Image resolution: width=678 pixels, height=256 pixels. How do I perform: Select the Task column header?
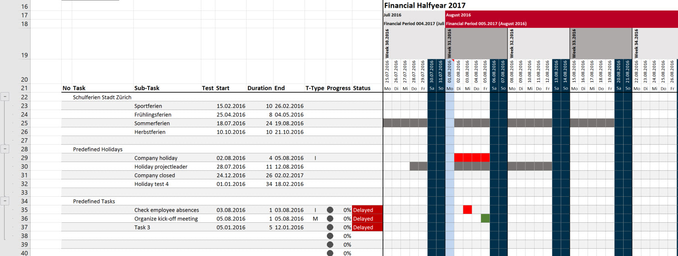tap(79, 88)
